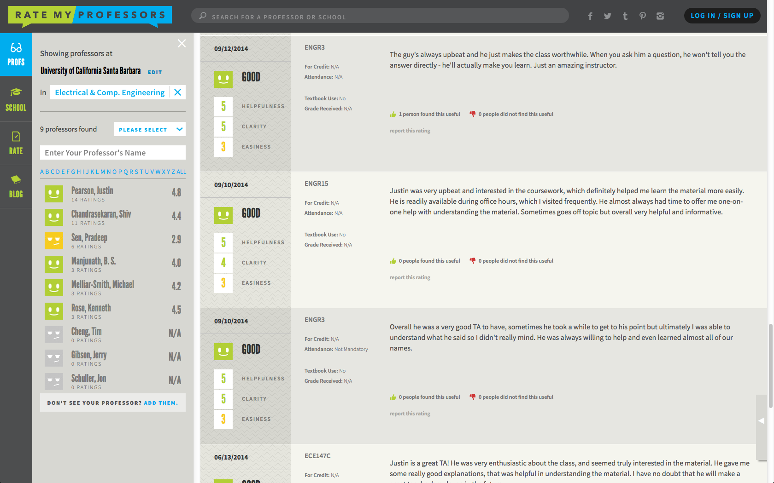Switch to the School tab
Screen dimensions: 774x483
click(x=16, y=100)
